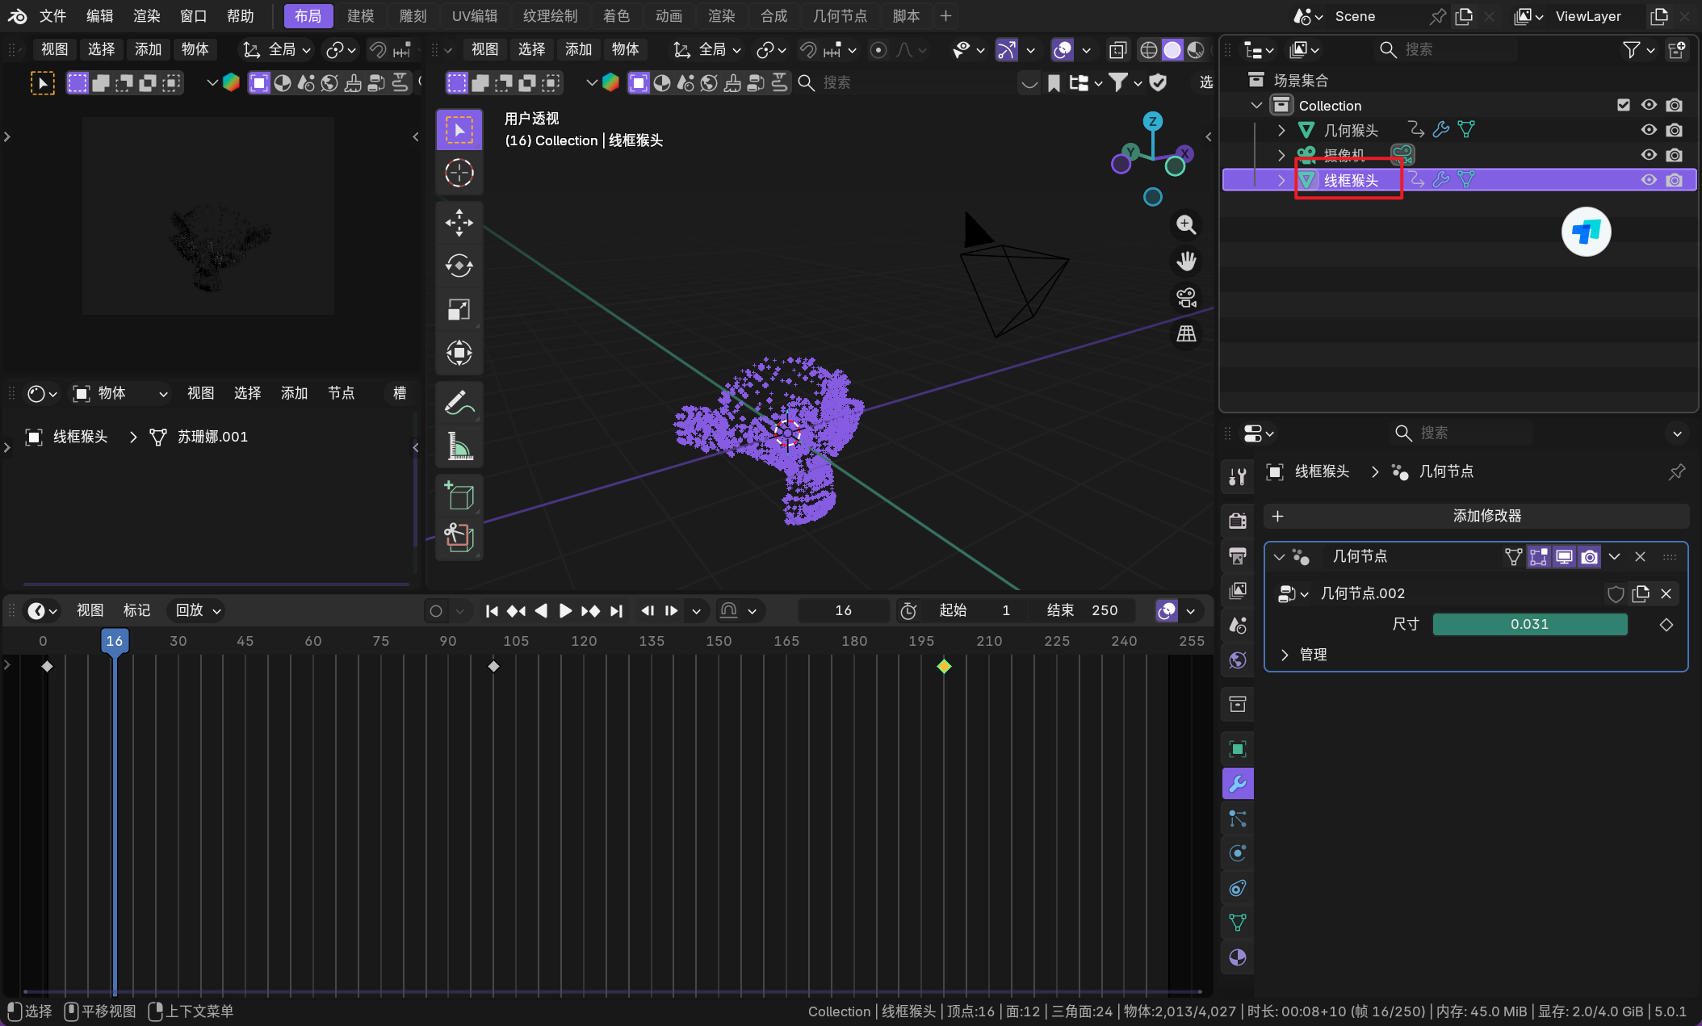This screenshot has height=1026, width=1702.
Task: Play the timeline animation
Action: click(565, 610)
